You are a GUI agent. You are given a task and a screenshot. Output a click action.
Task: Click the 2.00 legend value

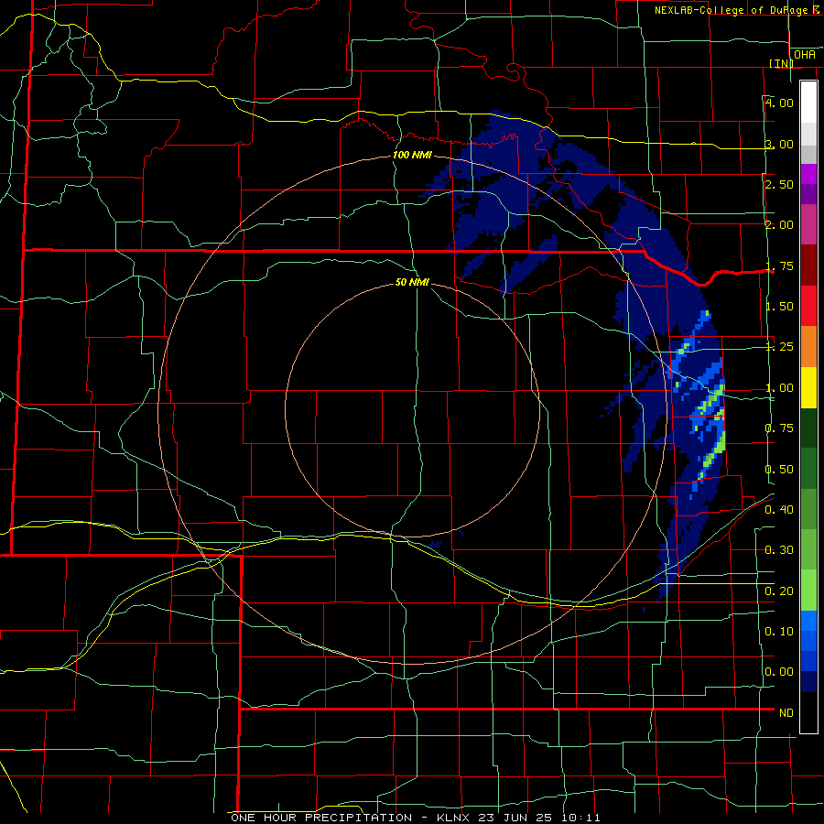point(779,225)
